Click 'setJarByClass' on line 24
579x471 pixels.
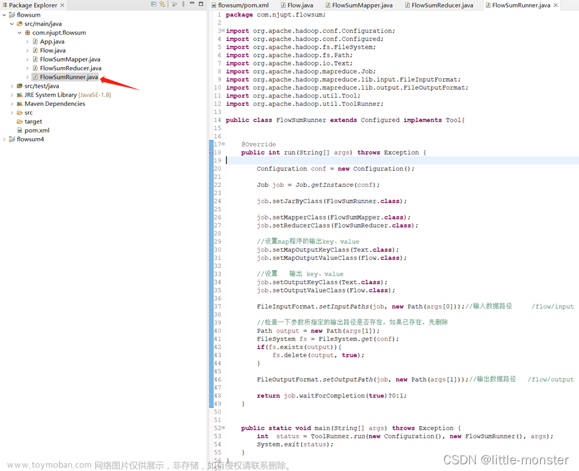point(297,201)
